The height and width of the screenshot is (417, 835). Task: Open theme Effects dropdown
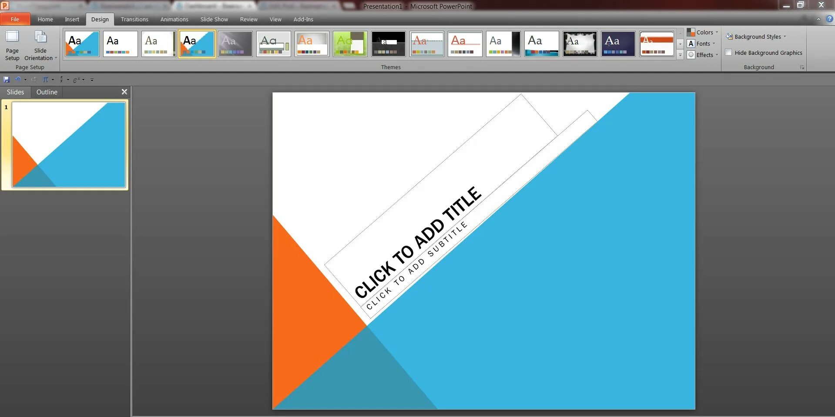pyautogui.click(x=702, y=55)
